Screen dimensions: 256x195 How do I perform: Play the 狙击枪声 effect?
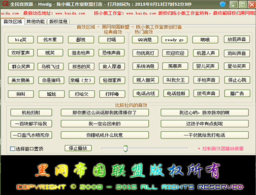81,53
